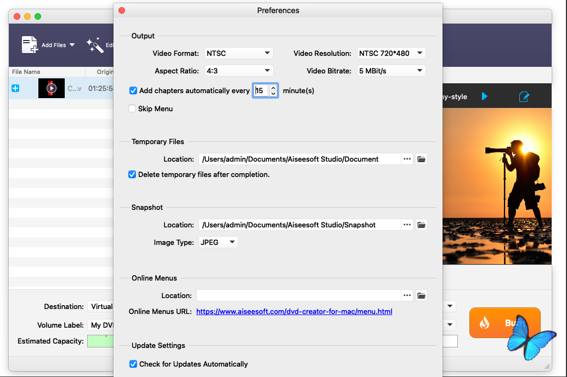567x377 pixels.
Task: Open the Video Format dropdown
Action: pyautogui.click(x=239, y=53)
